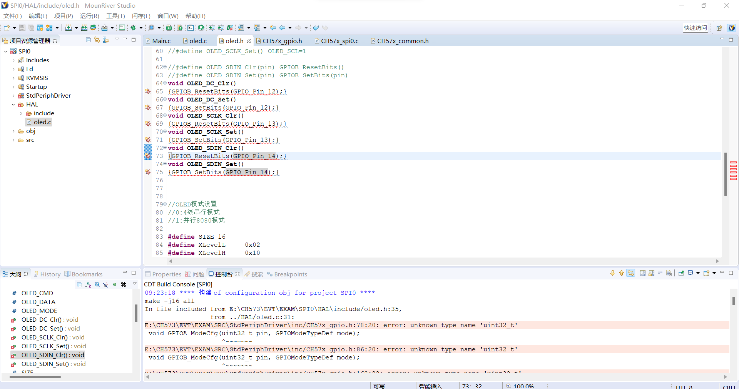This screenshot has width=739, height=389.
Task: Click the MounRiver perspective icon at top right
Action: [x=732, y=28]
